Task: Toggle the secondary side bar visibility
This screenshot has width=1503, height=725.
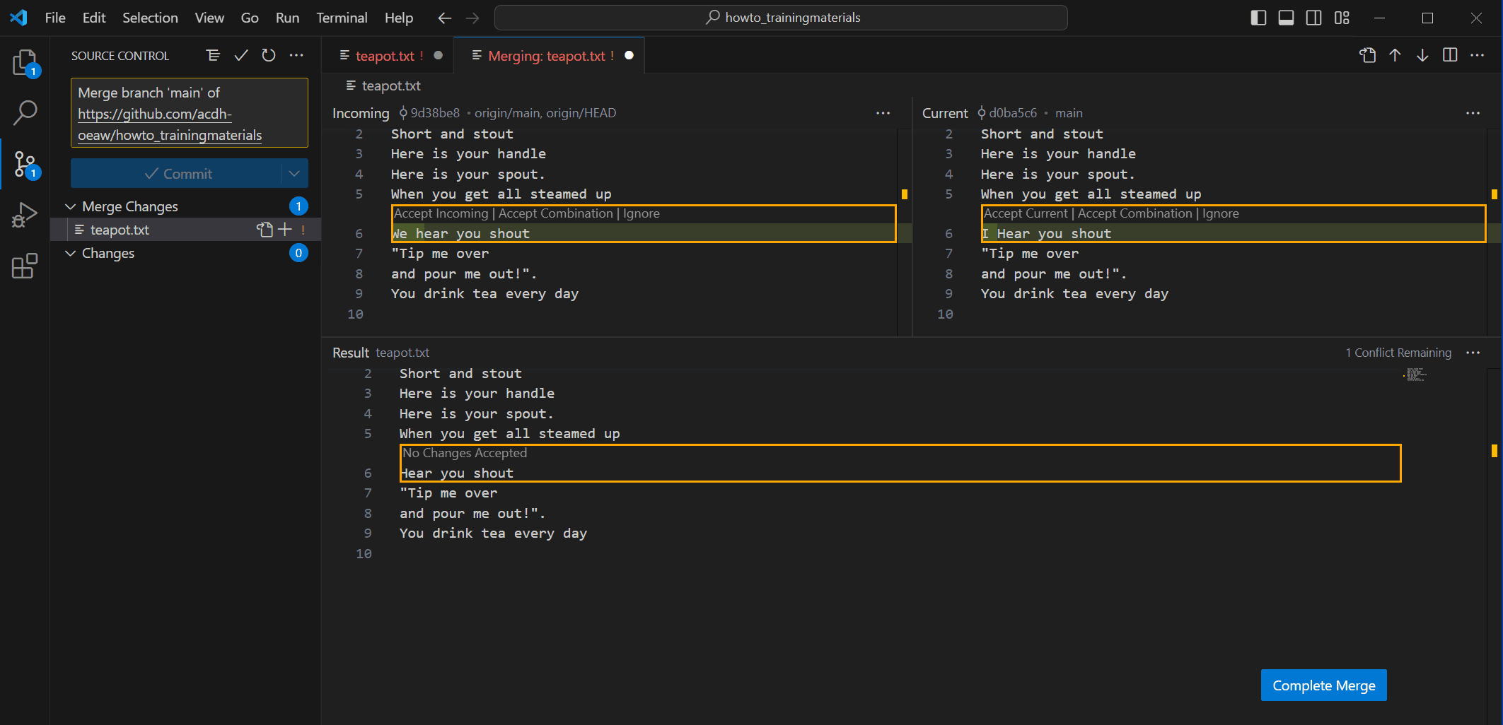Action: pos(1313,18)
